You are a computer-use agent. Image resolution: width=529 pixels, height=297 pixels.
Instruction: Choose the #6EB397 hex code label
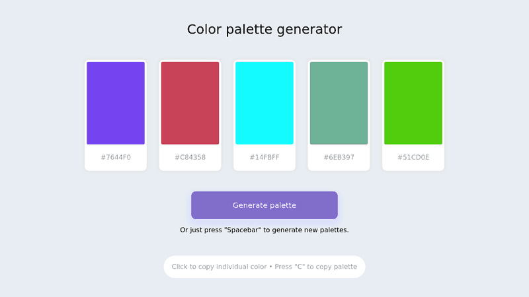(339, 157)
